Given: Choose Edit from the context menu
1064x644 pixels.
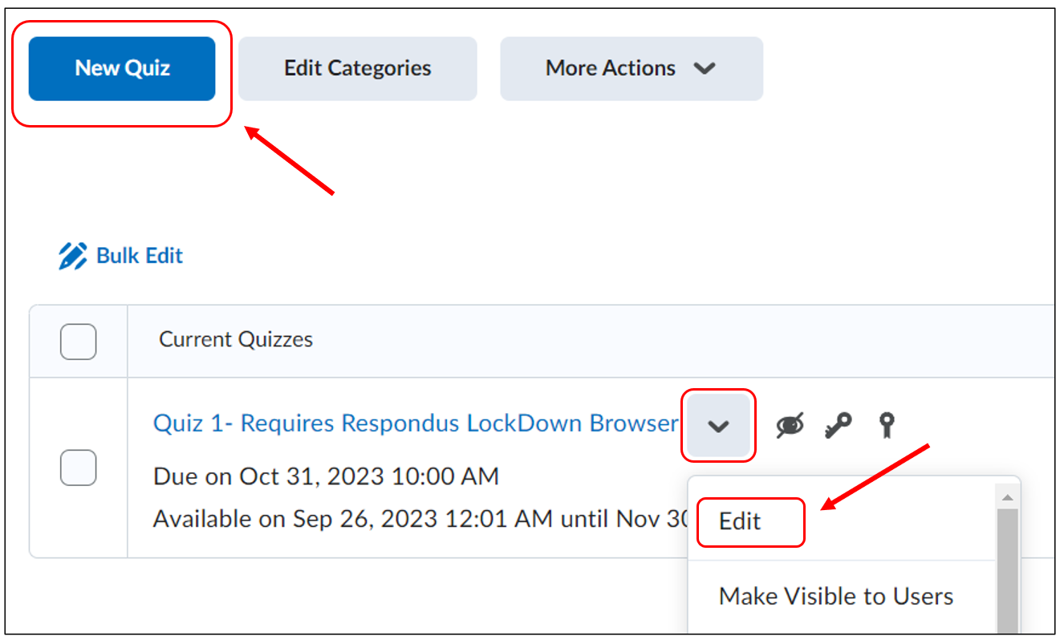Looking at the screenshot, I should click(740, 522).
